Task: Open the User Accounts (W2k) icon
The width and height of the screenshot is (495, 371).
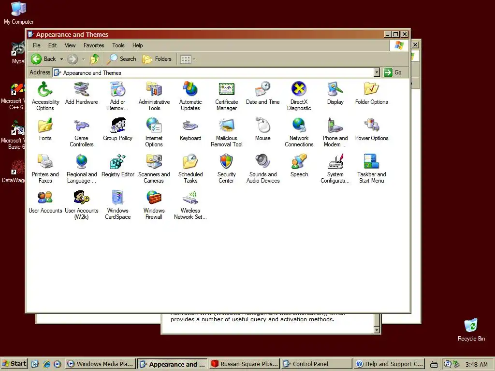Action: (81, 205)
